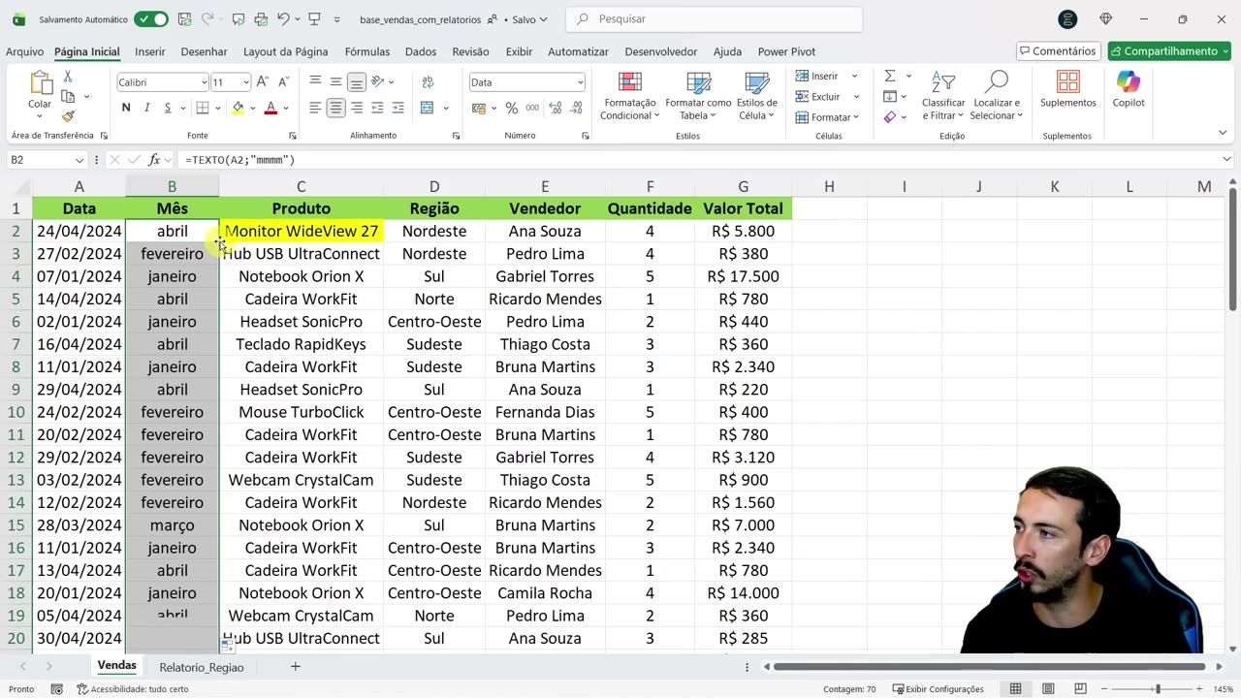Click Exibir Configurações in status bar

pos(938,689)
